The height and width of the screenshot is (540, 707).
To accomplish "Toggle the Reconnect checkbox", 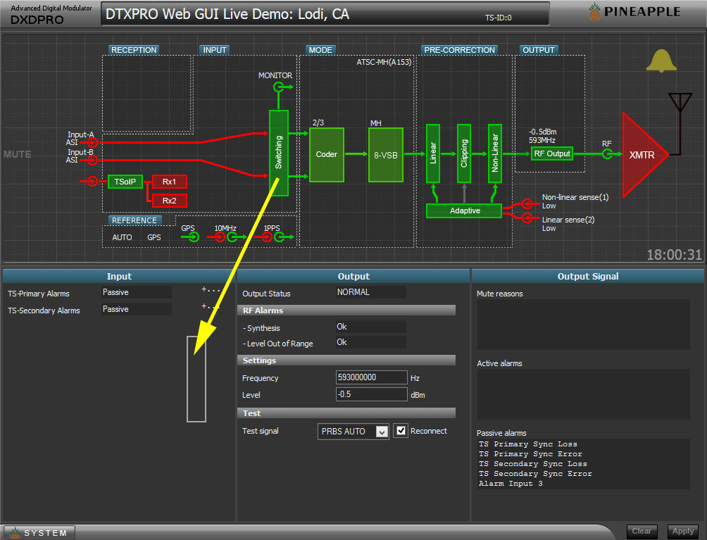I will click(401, 430).
